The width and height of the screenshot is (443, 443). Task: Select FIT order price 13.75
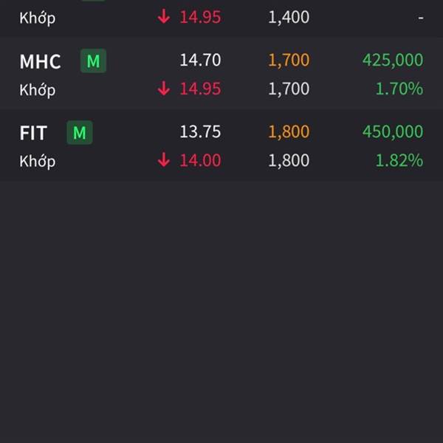tap(200, 131)
